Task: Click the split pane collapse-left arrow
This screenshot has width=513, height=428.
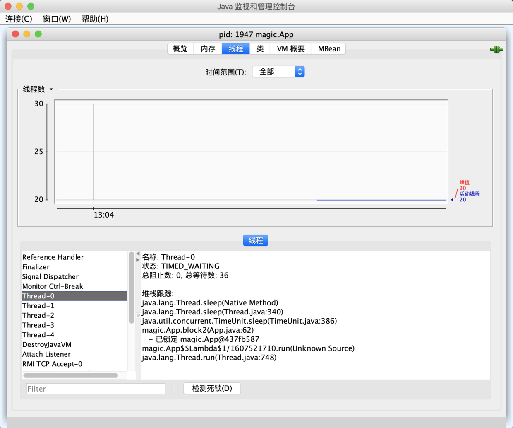Action: [138, 254]
